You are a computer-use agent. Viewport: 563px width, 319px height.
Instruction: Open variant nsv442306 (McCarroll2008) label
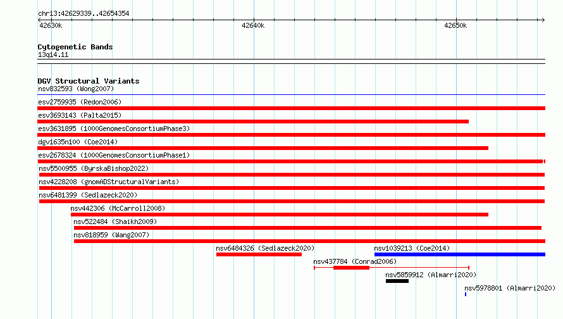[x=118, y=208]
